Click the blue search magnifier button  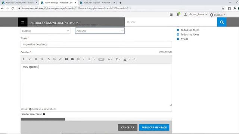(222, 22)
